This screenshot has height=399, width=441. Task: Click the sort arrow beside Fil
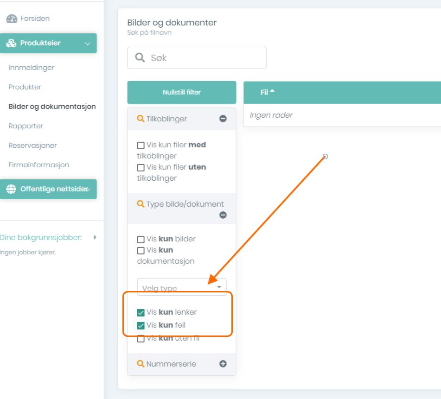coord(272,91)
